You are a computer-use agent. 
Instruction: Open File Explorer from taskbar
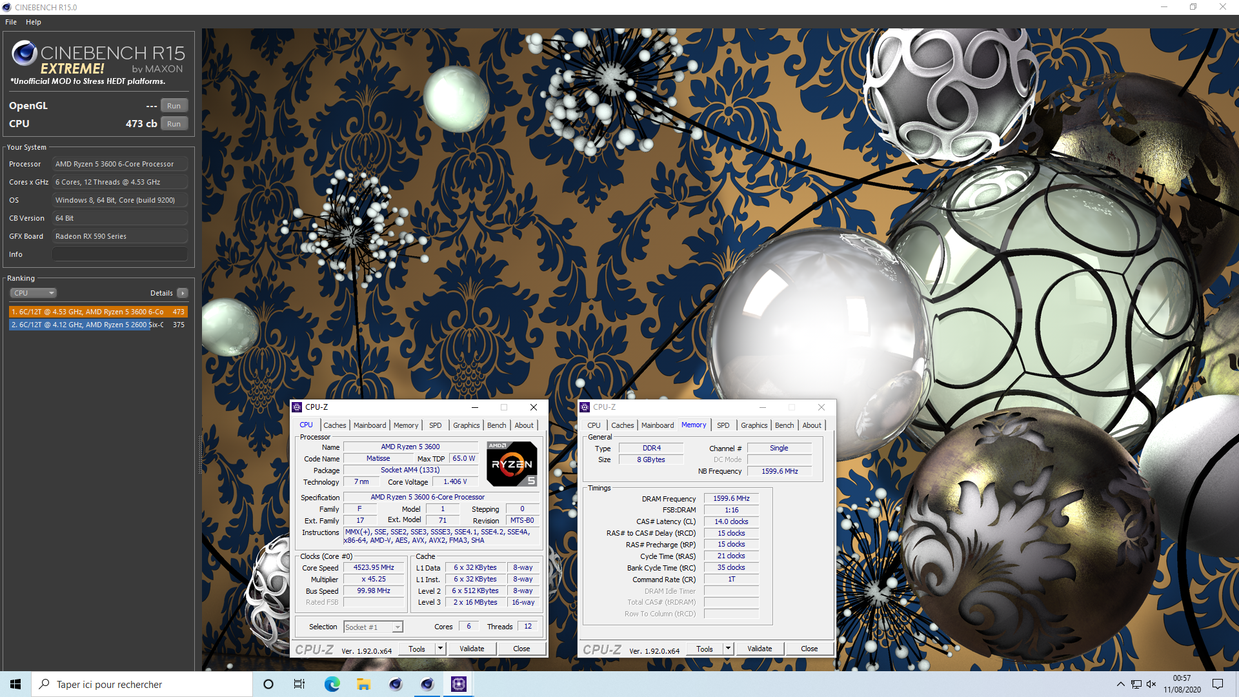(363, 684)
